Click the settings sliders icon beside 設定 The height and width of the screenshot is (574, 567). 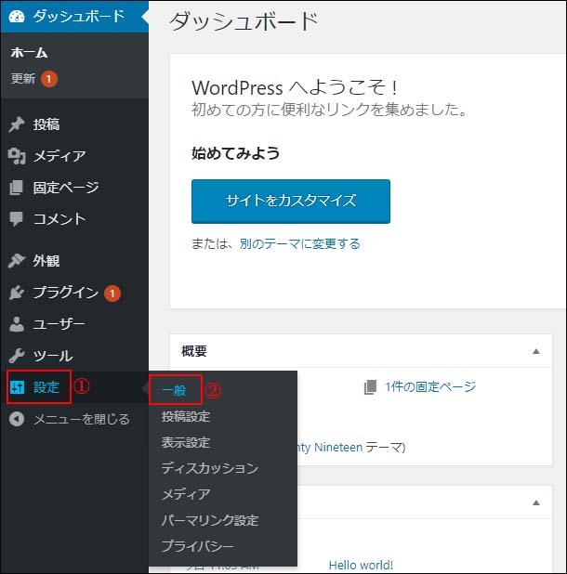[x=17, y=387]
